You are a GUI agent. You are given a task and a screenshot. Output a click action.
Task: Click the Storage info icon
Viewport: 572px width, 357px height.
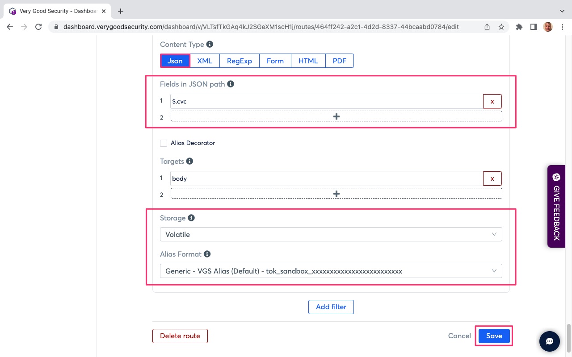point(191,218)
